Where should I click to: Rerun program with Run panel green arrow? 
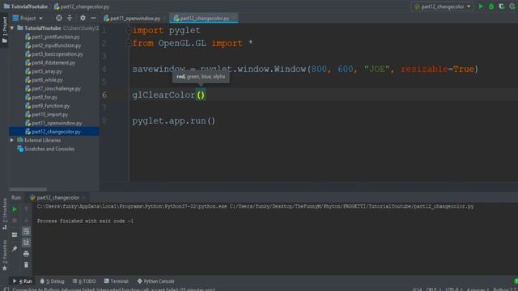tap(15, 209)
